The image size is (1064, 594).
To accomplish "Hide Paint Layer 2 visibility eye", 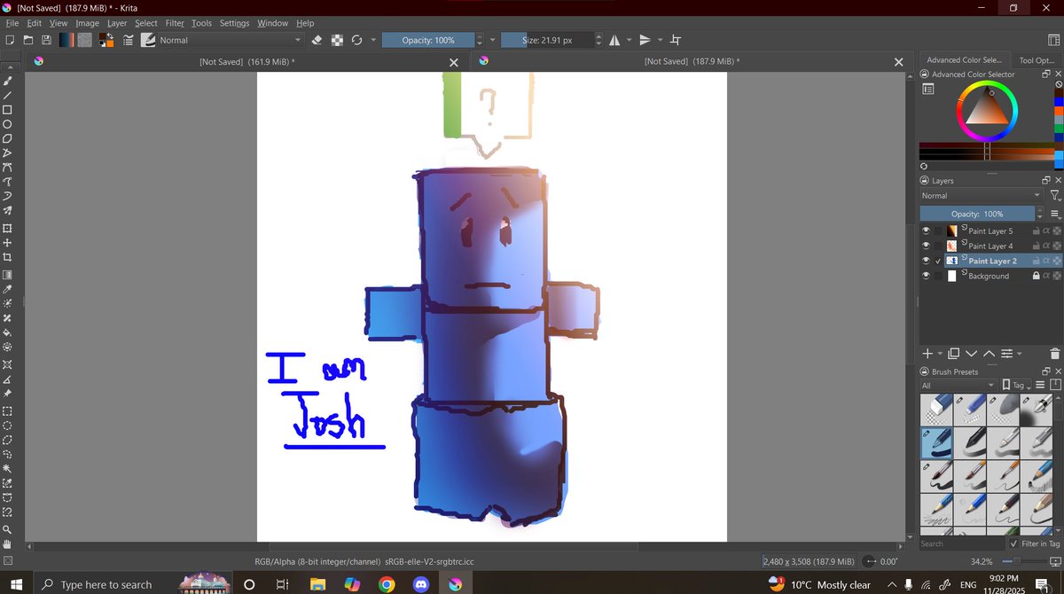I will pos(927,261).
